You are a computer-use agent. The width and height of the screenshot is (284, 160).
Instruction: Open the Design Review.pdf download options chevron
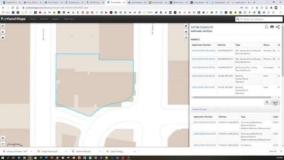pos(66,151)
